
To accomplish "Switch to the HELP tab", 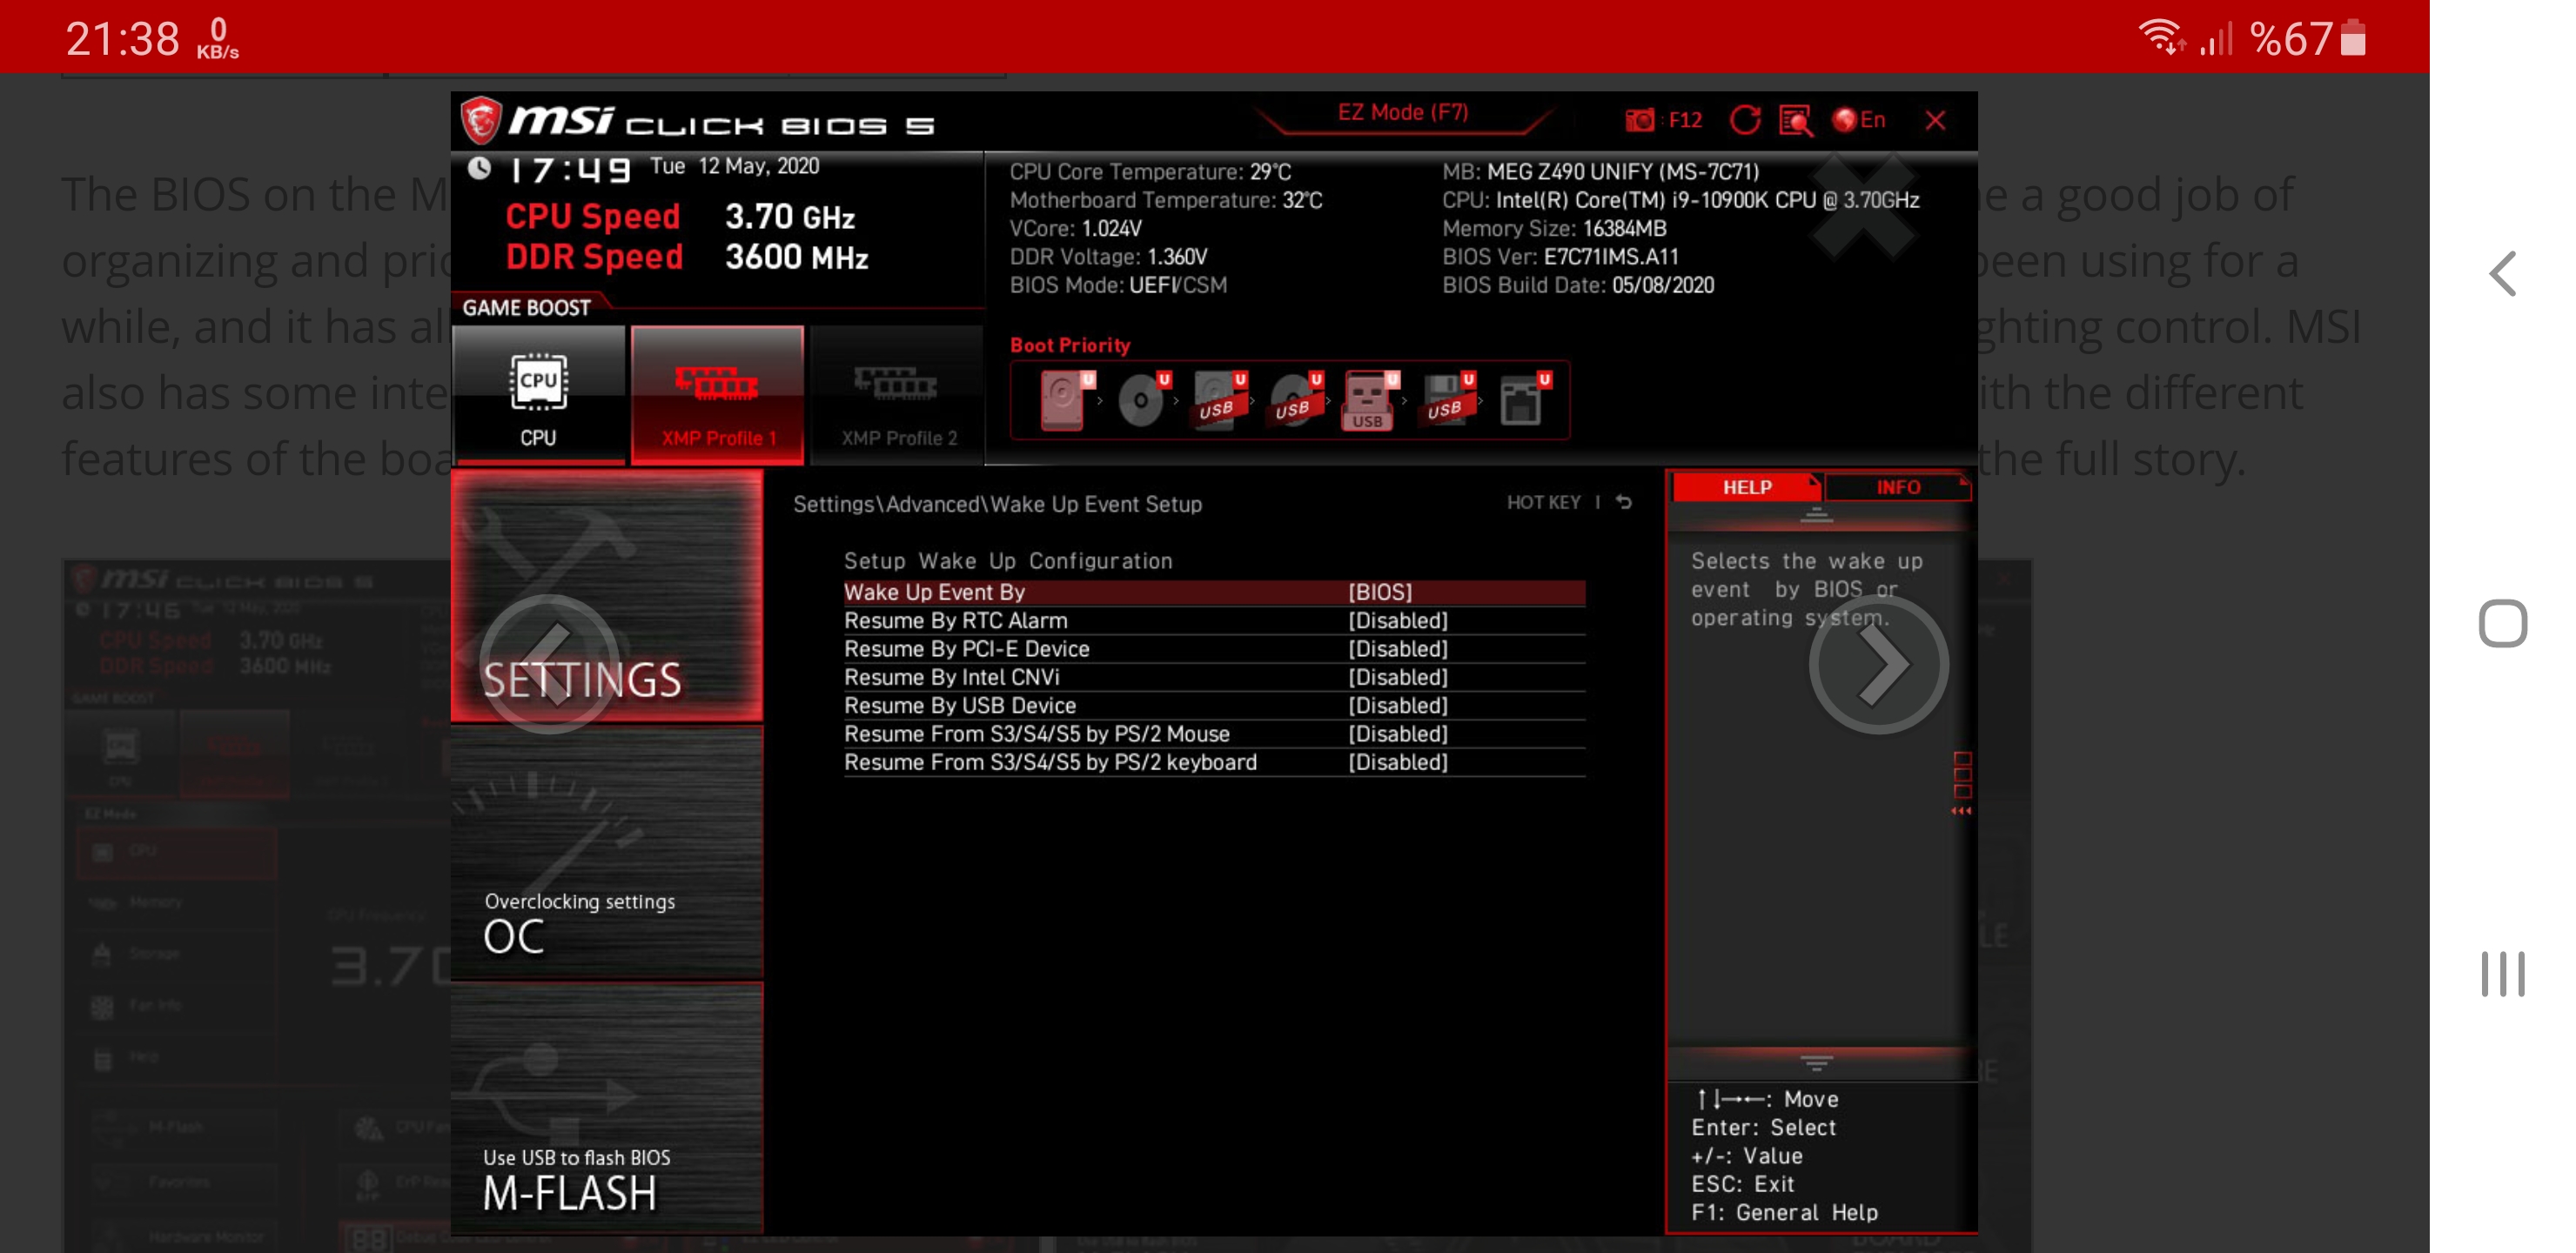I will (1746, 487).
